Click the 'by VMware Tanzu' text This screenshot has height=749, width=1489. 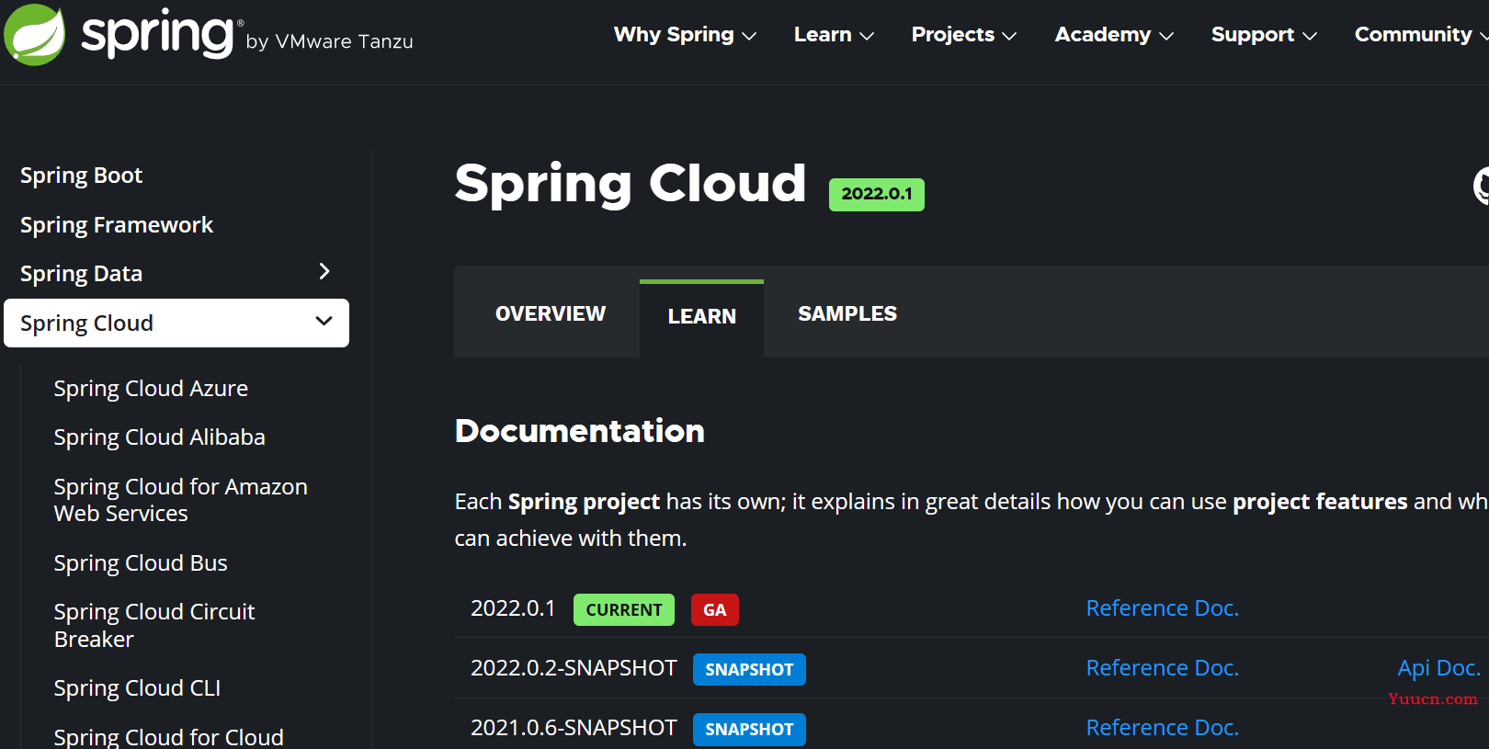(x=330, y=41)
